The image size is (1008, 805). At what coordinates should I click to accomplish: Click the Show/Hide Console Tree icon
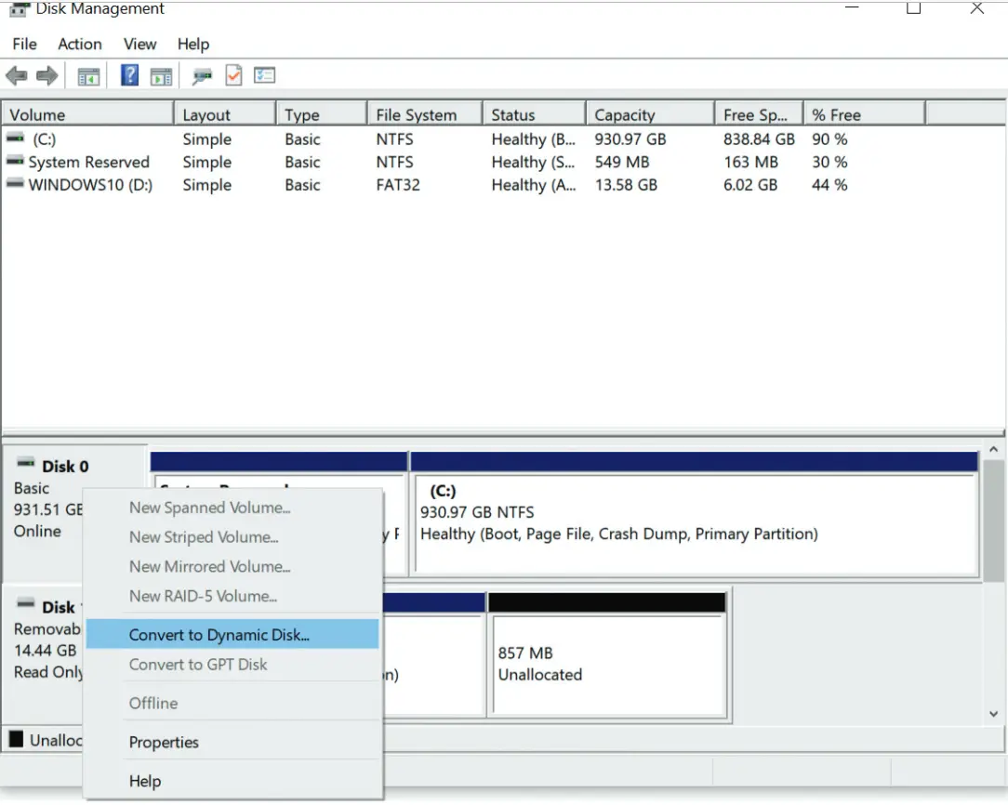coord(88,76)
